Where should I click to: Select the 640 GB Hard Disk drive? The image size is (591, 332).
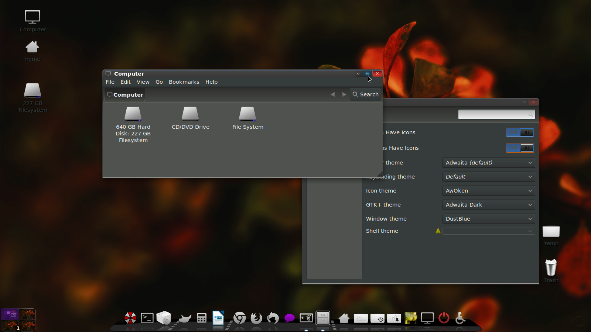click(x=133, y=125)
